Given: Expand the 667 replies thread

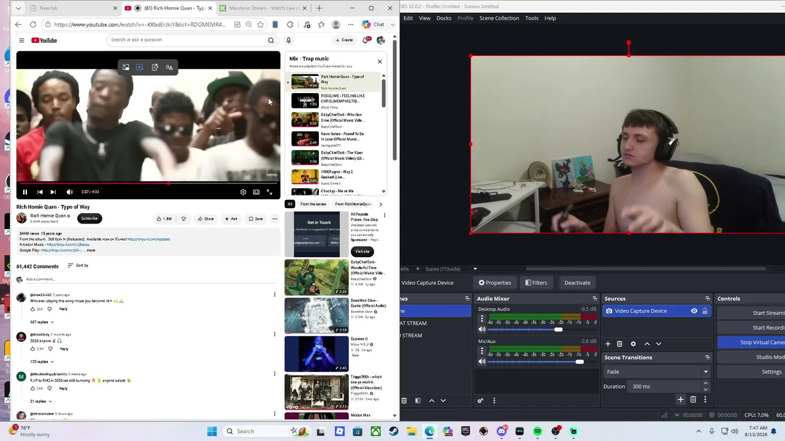Looking at the screenshot, I should click(x=42, y=322).
